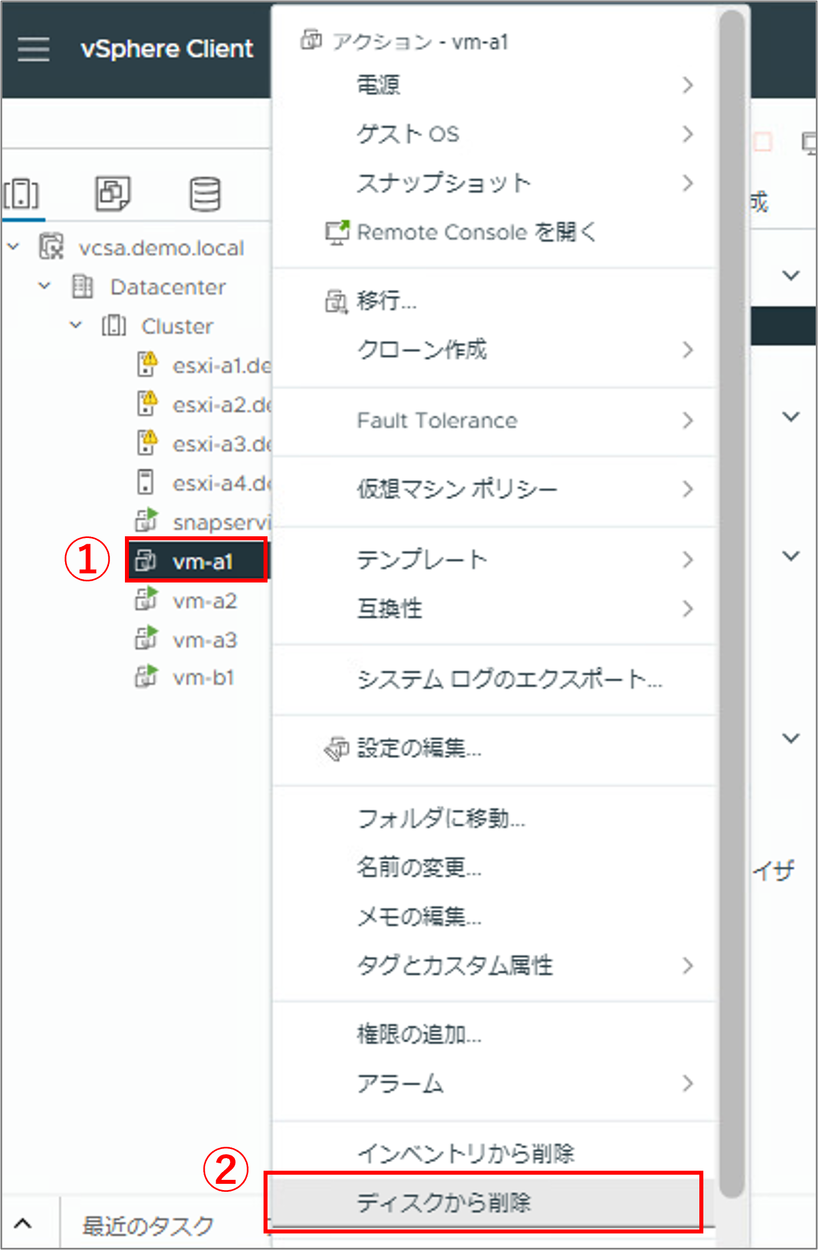Click the migrate icon beside 移行

pos(336,301)
